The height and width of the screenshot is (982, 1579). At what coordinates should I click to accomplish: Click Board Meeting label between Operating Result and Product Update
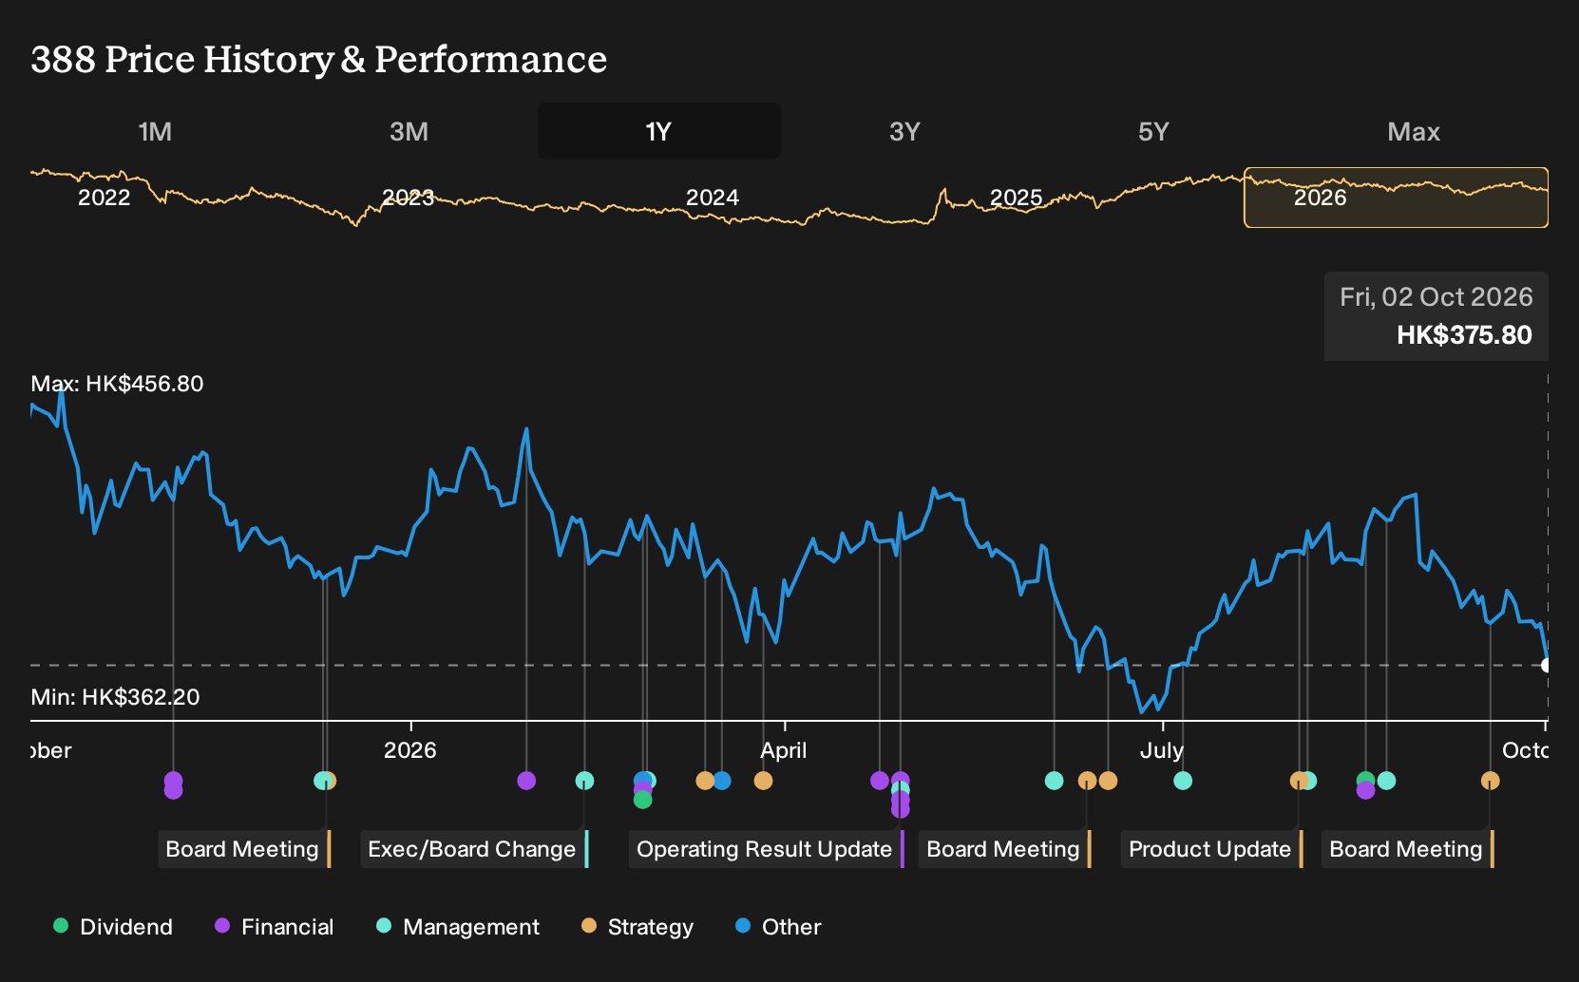pos(1005,849)
